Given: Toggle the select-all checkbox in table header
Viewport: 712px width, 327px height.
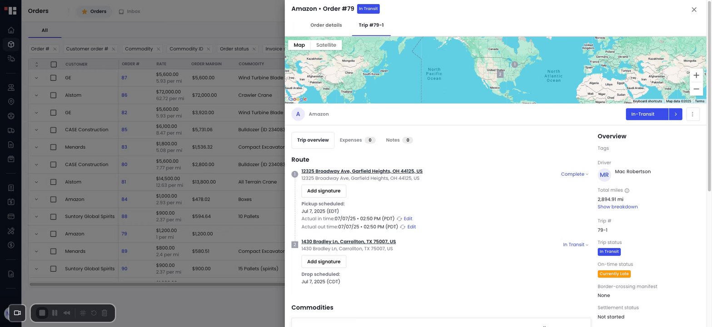Looking at the screenshot, I should coord(54,64).
